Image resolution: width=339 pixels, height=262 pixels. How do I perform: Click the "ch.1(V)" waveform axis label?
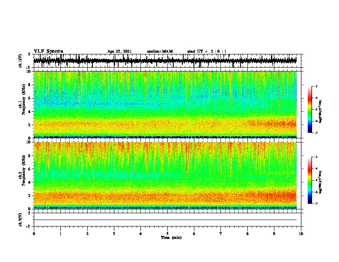(x=21, y=61)
